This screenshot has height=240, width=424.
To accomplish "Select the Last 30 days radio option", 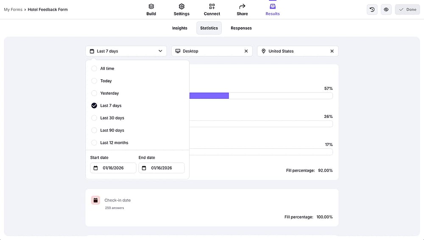I will pyautogui.click(x=94, y=118).
